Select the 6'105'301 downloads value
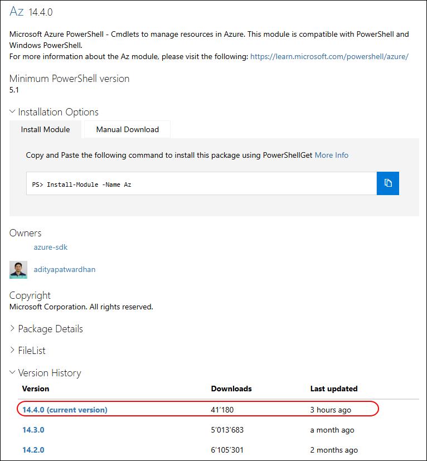The width and height of the screenshot is (427, 461). (x=227, y=450)
